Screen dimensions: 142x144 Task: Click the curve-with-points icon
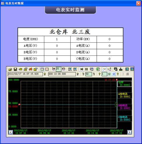pyautogui.click(x=109, y=69)
